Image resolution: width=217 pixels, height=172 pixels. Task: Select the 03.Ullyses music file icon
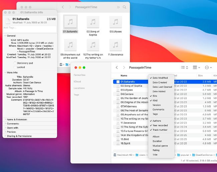pos(116,22)
